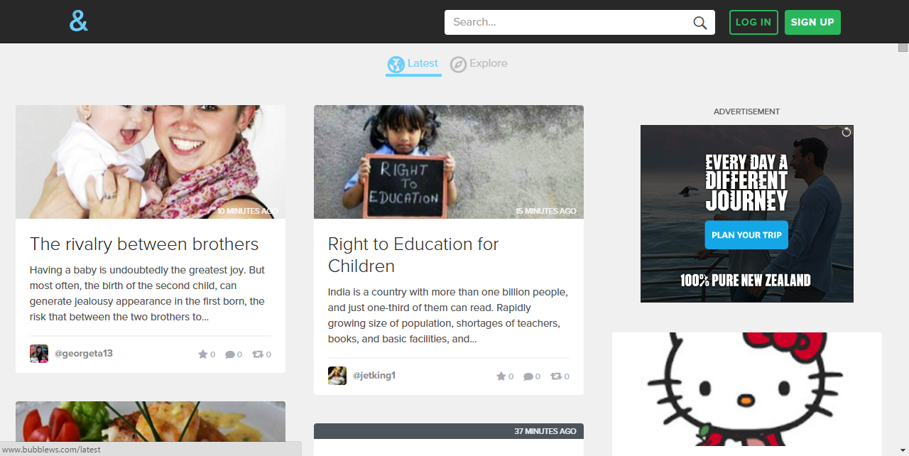Click the SIGN UP button
This screenshot has width=909, height=456.
[x=812, y=22]
